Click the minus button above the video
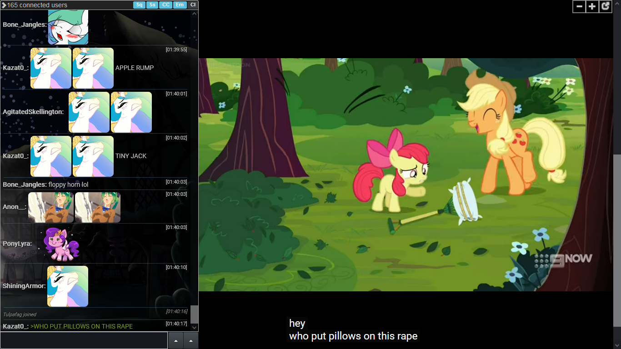Image resolution: width=621 pixels, height=349 pixels. tap(579, 6)
